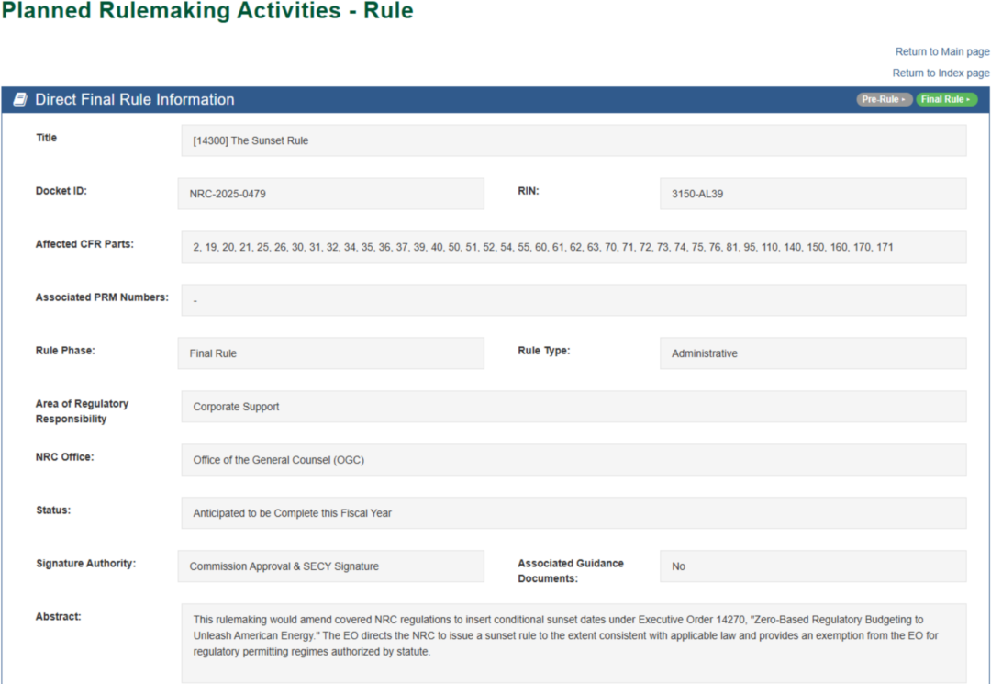Open the Return to Main page link

point(941,52)
